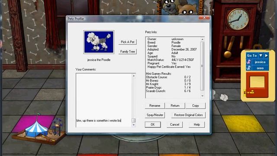Click the jessica the Poodle caption
This screenshot has width=277, height=156.
pos(99,60)
